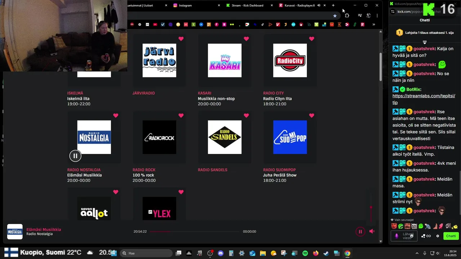This screenshot has height=259, width=461.
Task: Insert the crying cat emote
Action: pyautogui.click(x=414, y=226)
